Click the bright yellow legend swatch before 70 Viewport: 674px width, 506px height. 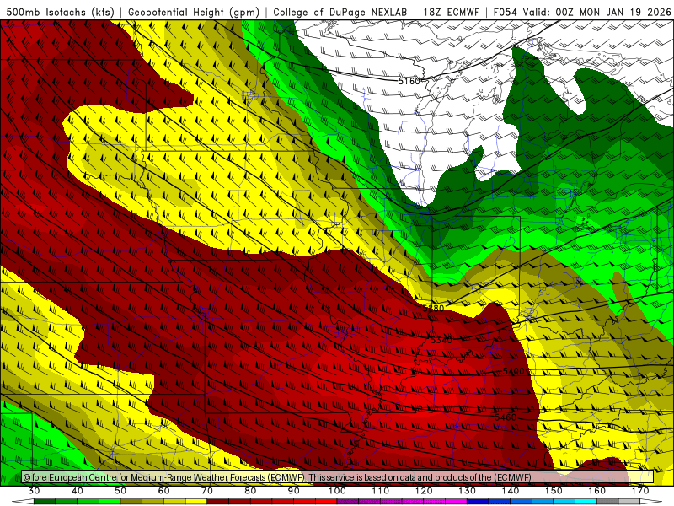[x=196, y=503]
